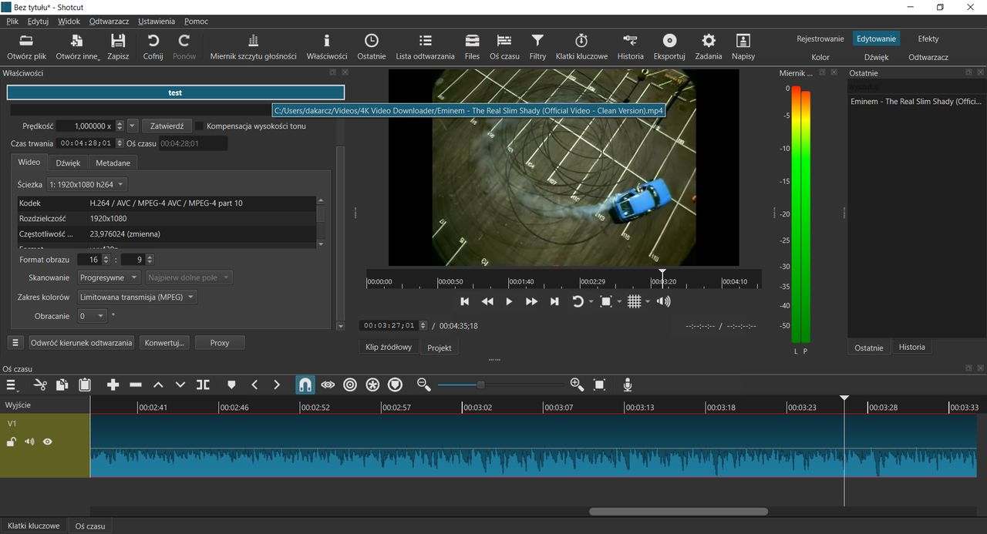Screen dimensions: 987x534
Task: Open the Odtwarzacz menu
Action: (109, 22)
